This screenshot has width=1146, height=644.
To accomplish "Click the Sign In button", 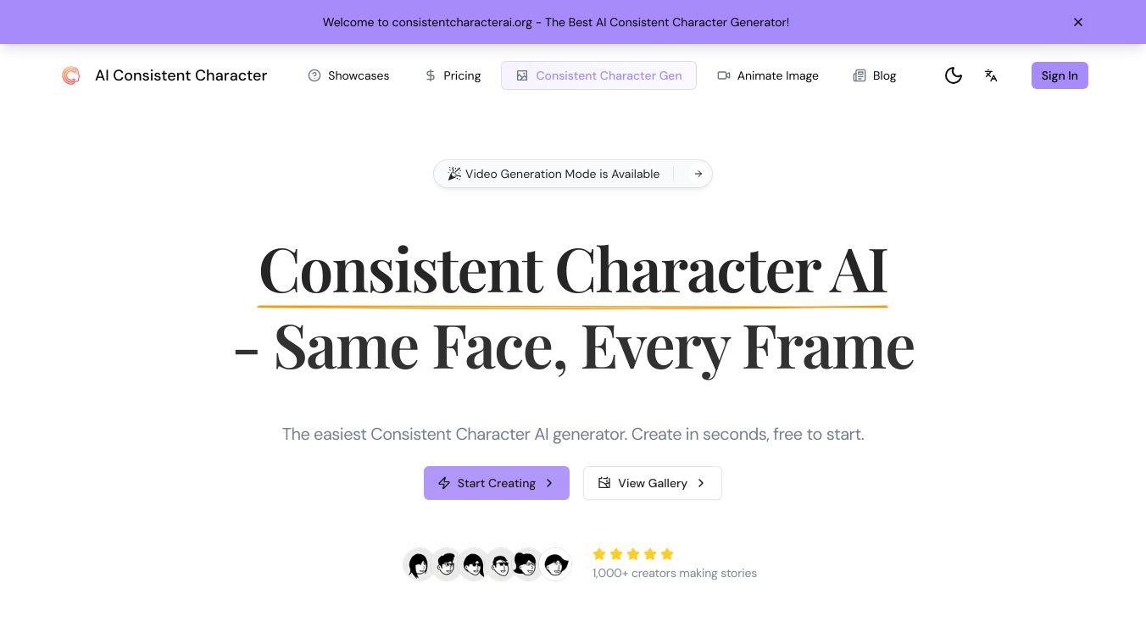I will pyautogui.click(x=1060, y=75).
